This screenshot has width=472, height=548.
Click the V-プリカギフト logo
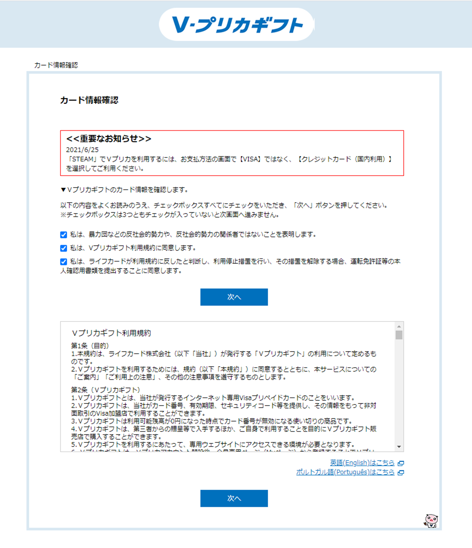(236, 25)
